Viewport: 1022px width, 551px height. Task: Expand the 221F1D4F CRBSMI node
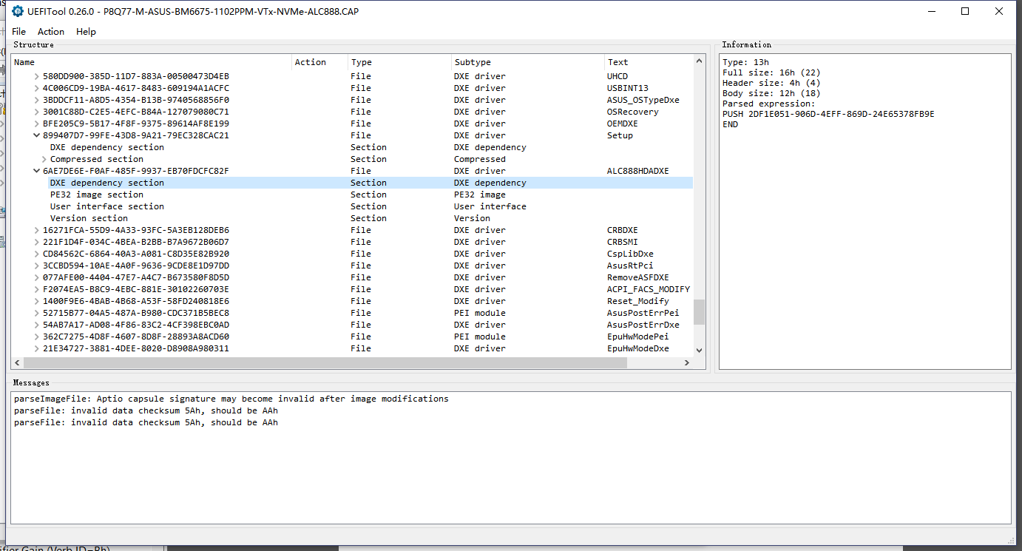click(37, 242)
